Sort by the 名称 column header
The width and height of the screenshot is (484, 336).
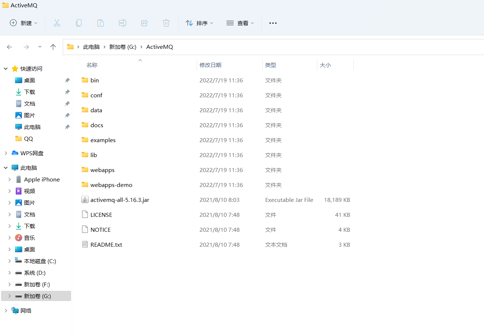click(92, 65)
